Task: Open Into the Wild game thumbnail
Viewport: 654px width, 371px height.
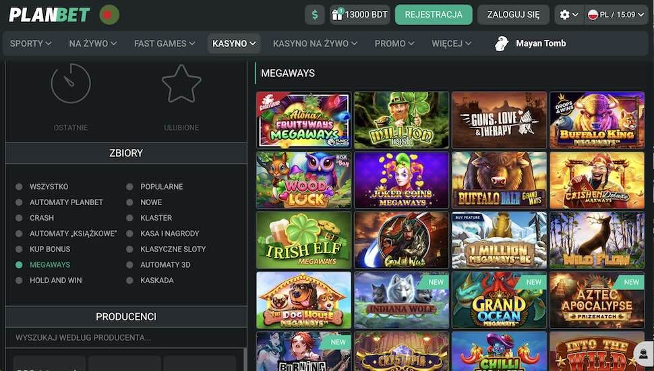Action: (597, 351)
